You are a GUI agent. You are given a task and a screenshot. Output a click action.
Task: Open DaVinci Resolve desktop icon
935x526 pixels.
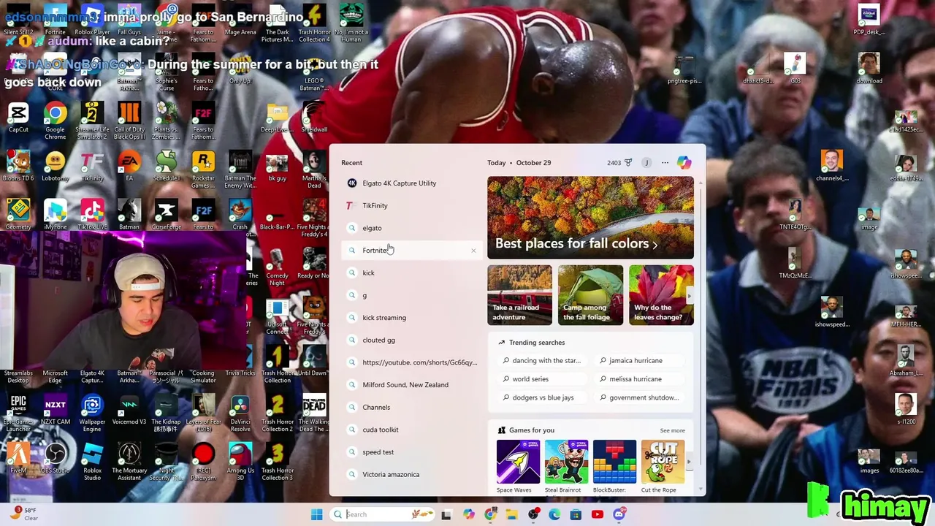240,413
